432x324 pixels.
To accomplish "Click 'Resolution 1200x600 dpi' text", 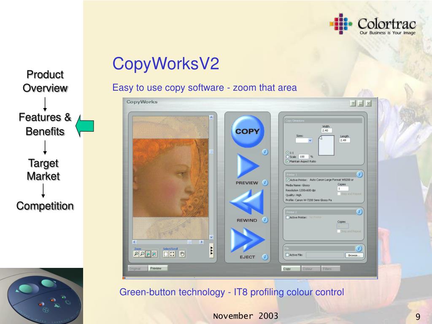I will [300, 190].
